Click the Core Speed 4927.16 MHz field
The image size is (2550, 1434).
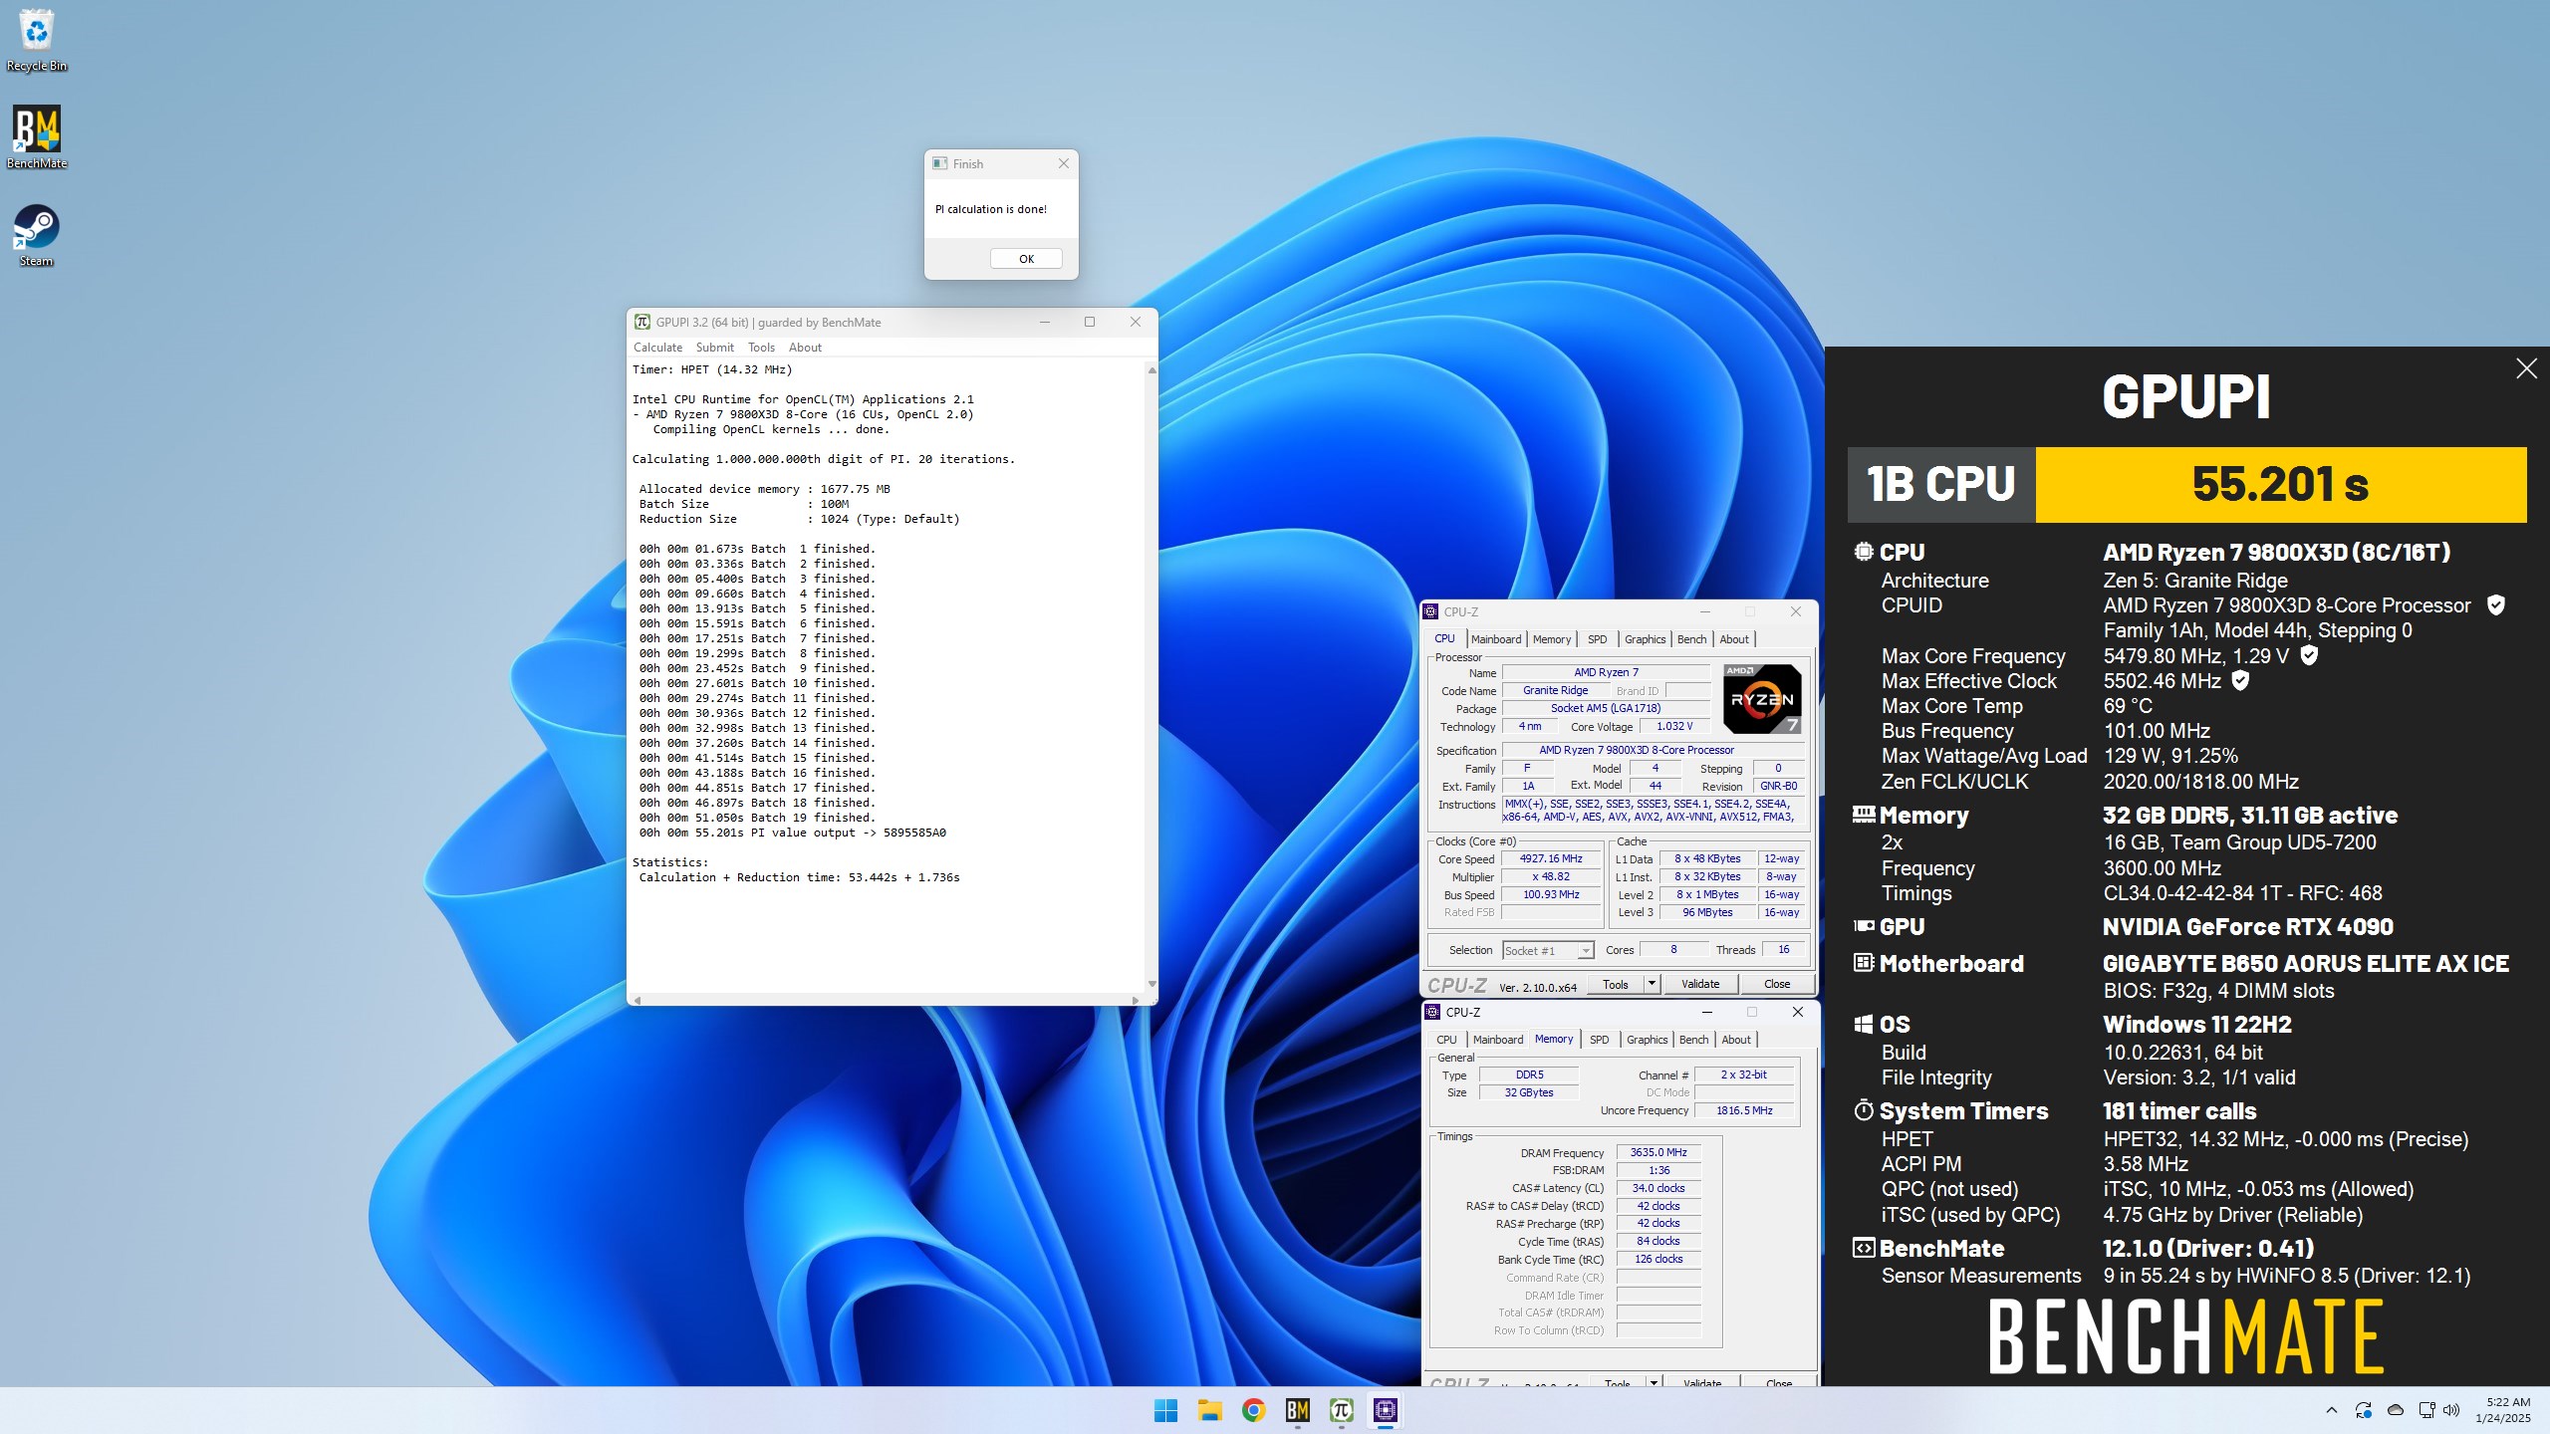tap(1551, 858)
